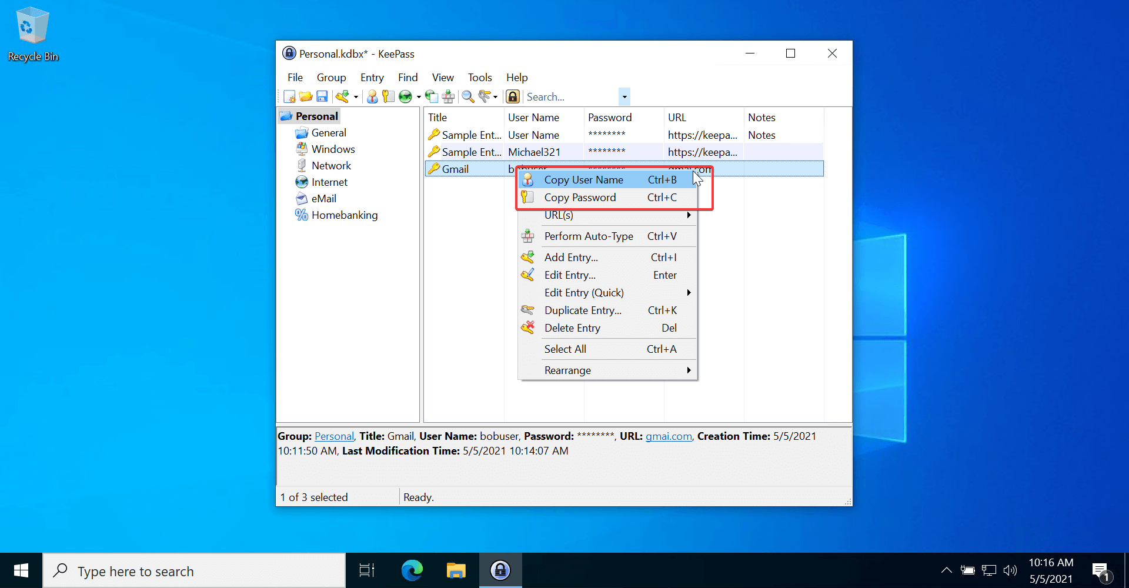This screenshot has width=1129, height=588.
Task: Open KeePass from the Windows taskbar
Action: pos(499,570)
